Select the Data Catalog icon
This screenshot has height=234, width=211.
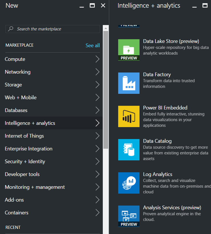[x=129, y=150]
